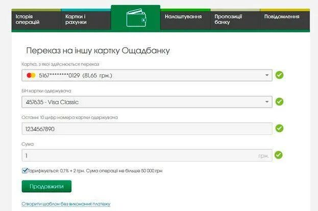Focus the last 10 digits input field

(147, 129)
